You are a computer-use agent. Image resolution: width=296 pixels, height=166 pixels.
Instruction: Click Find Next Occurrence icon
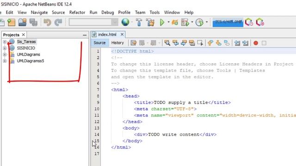click(184, 43)
